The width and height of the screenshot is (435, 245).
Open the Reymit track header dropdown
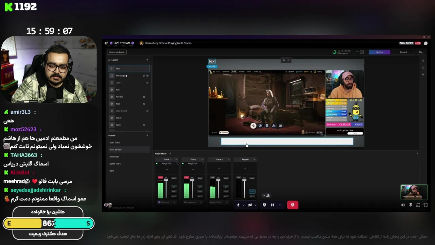coord(255,160)
